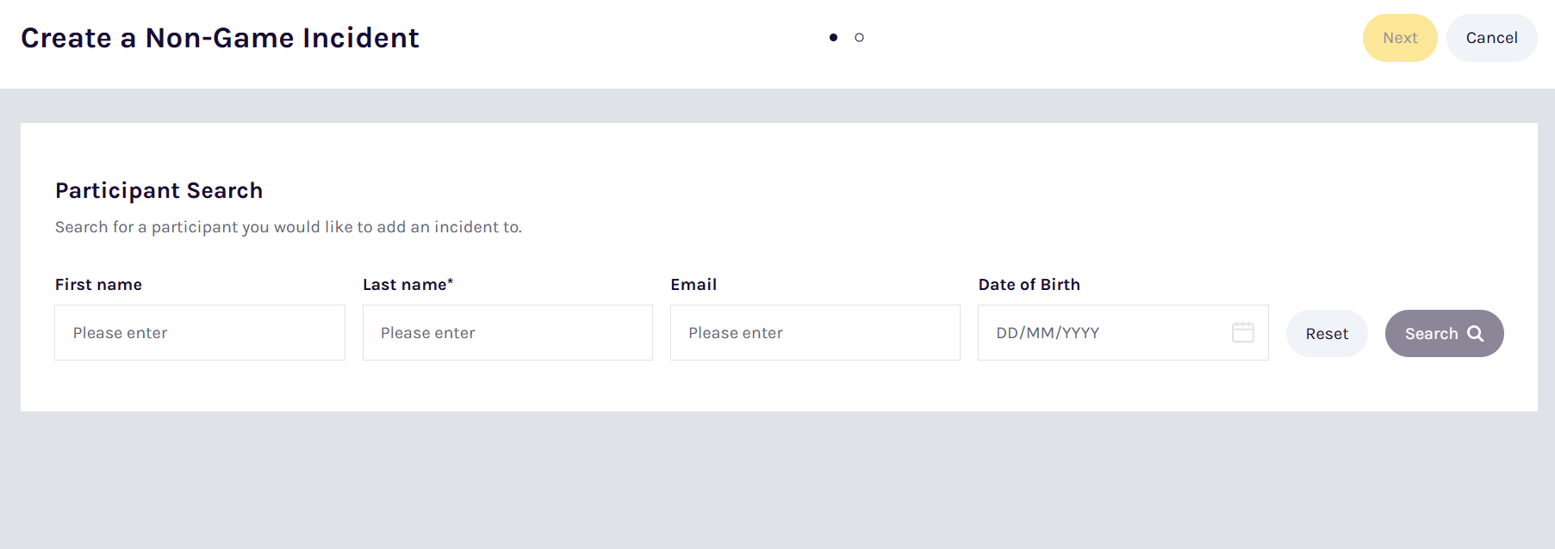Cancel the incident creation
1555x549 pixels.
click(1491, 38)
